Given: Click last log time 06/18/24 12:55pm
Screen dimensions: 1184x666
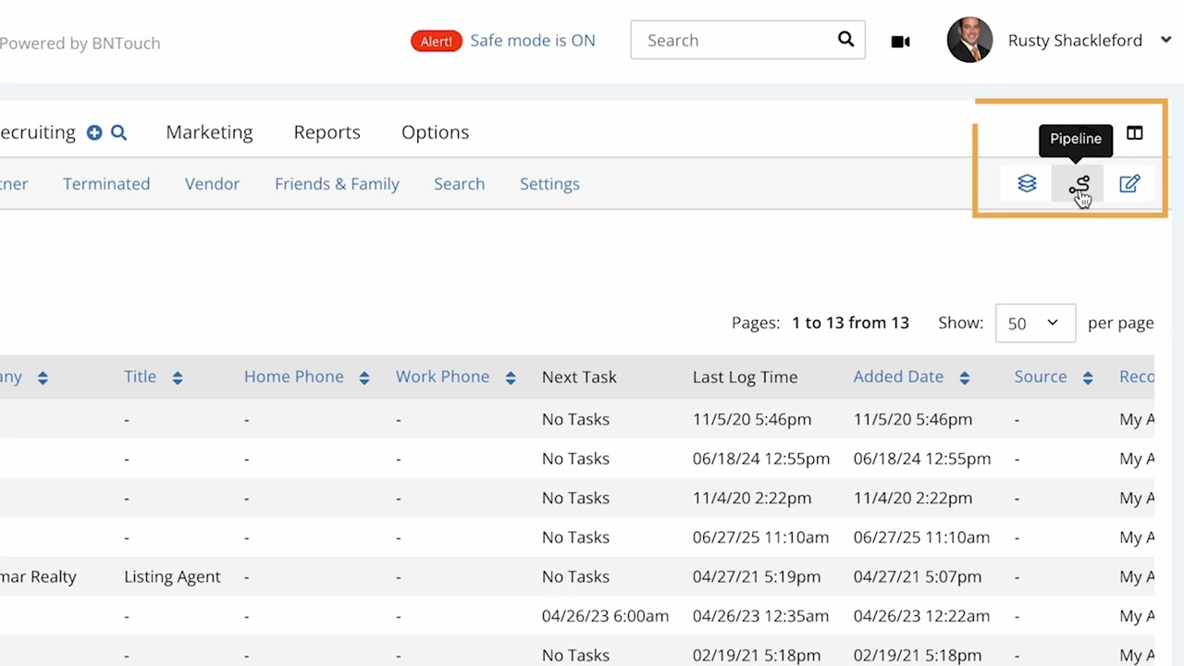Looking at the screenshot, I should [x=761, y=459].
